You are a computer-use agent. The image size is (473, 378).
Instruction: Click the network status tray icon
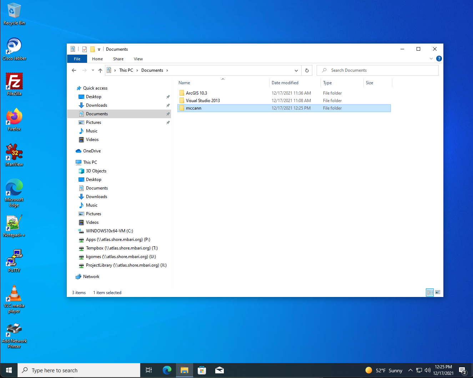coord(419,371)
